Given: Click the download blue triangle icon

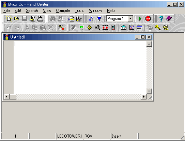Looking at the screenshot, I should coord(99,19).
